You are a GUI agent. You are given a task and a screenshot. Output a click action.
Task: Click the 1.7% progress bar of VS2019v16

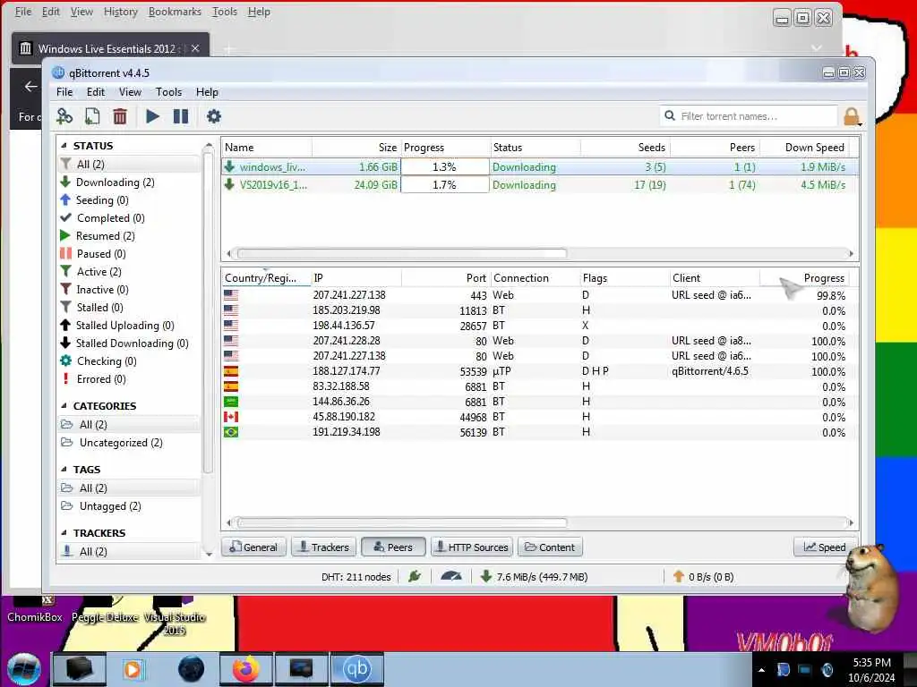pos(445,185)
